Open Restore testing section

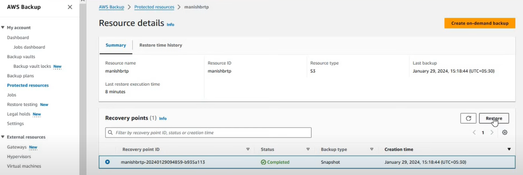(22, 104)
